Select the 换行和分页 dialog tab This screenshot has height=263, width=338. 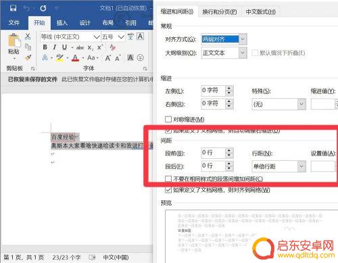(x=220, y=11)
